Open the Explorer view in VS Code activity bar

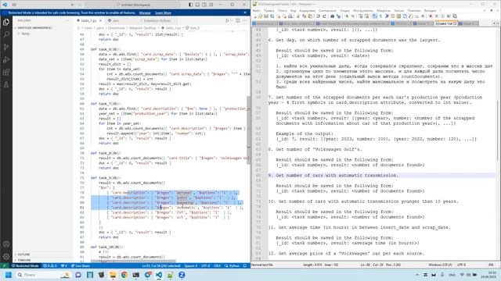tap(6, 23)
